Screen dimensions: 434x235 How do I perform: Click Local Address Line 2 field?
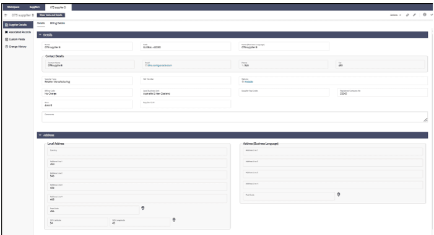click(137, 175)
